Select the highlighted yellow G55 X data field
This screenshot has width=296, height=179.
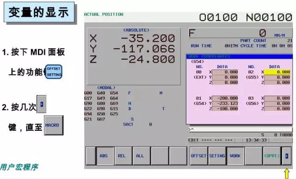[277, 72]
